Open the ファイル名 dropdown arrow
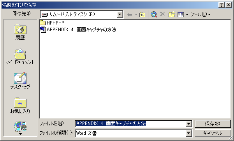The width and height of the screenshot is (234, 141). pyautogui.click(x=188, y=124)
